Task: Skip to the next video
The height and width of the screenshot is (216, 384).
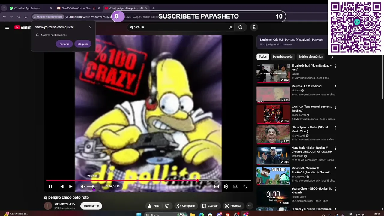Action: coord(71,187)
